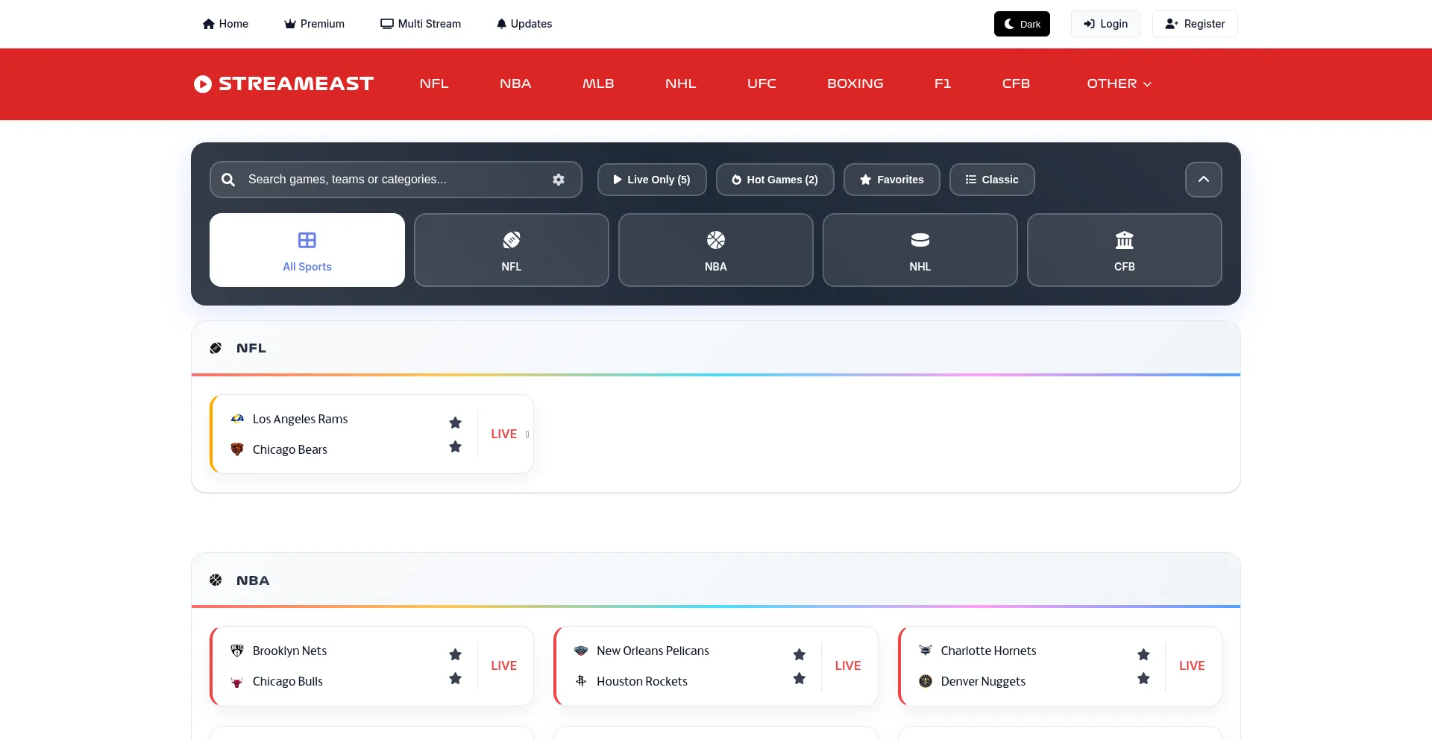Favorite the Charlotte Hornets star
Screen dimensions: 1432x740
(x=1143, y=654)
